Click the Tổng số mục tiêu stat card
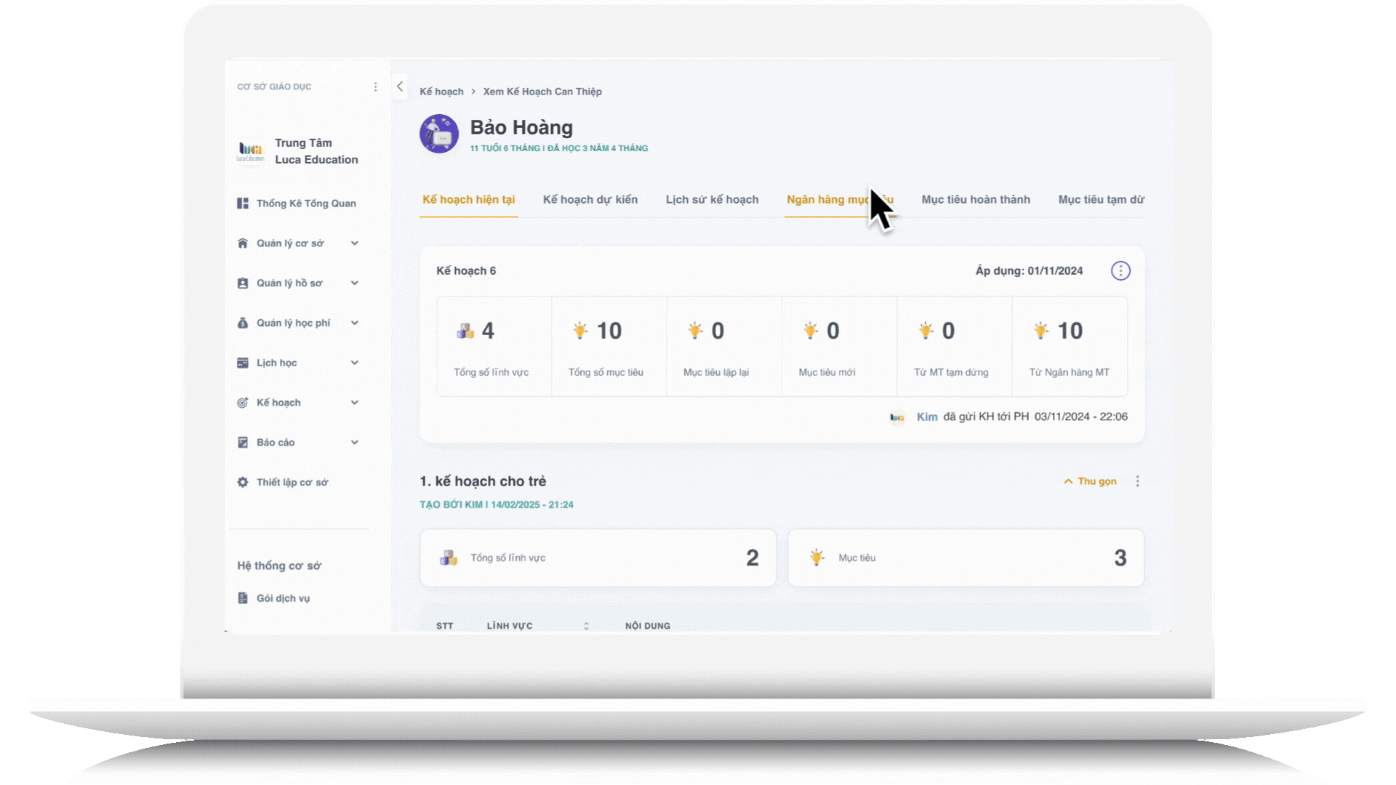 pyautogui.click(x=609, y=346)
